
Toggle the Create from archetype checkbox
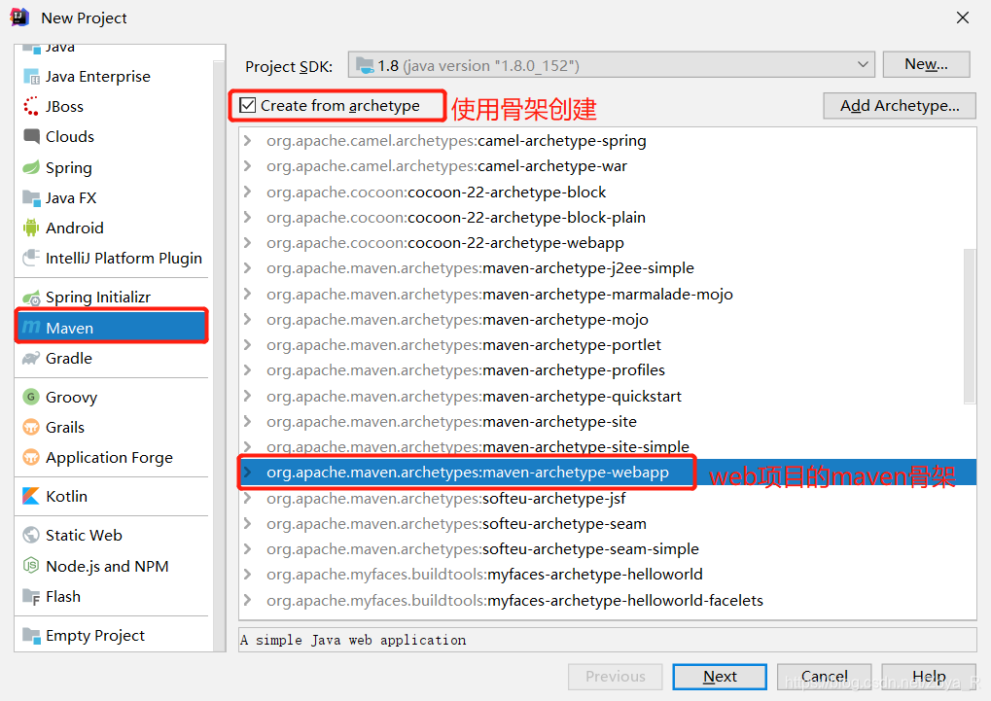[248, 105]
